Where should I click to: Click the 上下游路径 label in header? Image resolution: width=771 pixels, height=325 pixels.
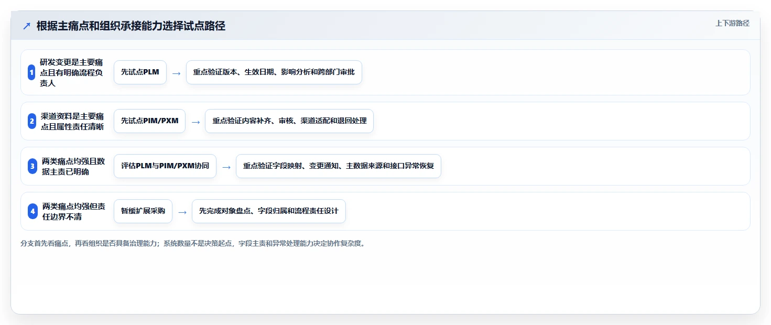732,23
